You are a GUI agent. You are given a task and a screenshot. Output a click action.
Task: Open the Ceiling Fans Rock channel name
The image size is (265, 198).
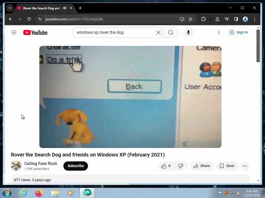(x=41, y=163)
